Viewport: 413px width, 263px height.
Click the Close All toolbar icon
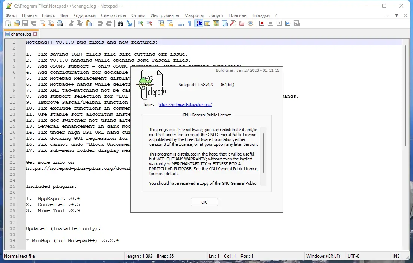[51, 23]
